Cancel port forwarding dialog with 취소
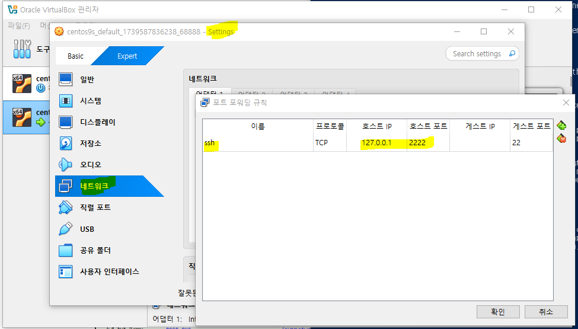Image resolution: width=578 pixels, height=329 pixels. click(546, 312)
